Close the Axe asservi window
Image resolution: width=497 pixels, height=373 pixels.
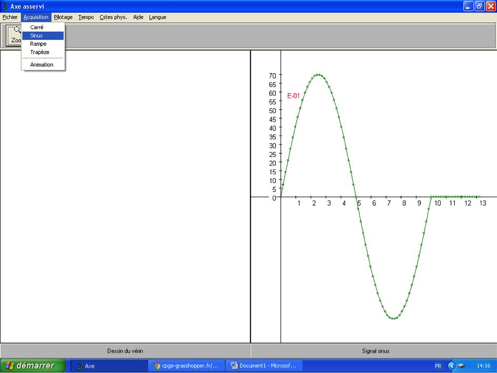tap(491, 6)
